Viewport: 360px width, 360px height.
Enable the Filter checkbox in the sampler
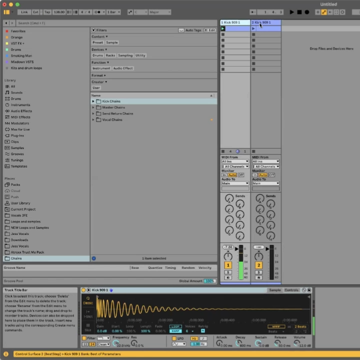[83, 338]
